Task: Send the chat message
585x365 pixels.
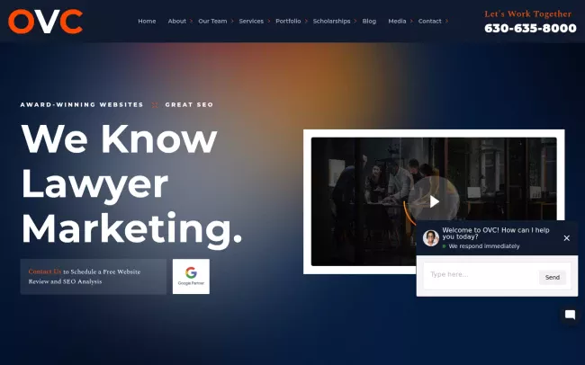Action: click(x=553, y=278)
